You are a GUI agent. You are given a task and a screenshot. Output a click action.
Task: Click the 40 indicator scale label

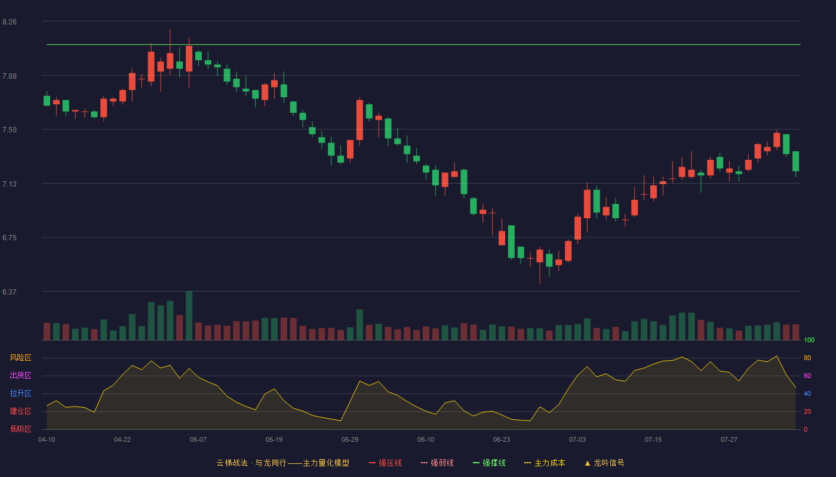[807, 394]
